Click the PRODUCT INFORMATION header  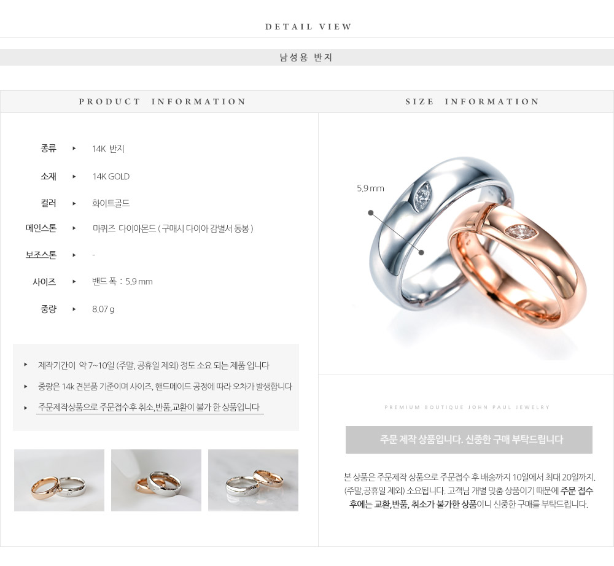(x=161, y=102)
